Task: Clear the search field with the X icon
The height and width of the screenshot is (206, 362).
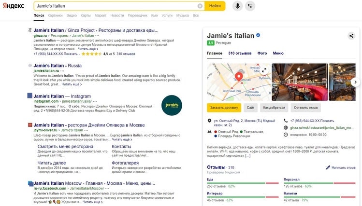Action: (200, 6)
